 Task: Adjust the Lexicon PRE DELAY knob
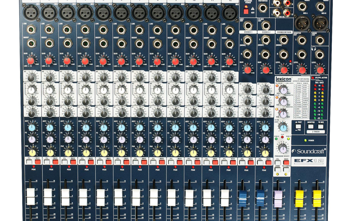[283, 90]
